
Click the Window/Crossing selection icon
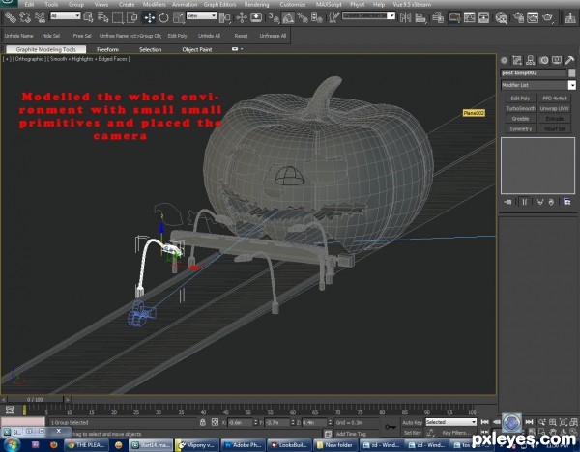pyautogui.click(x=132, y=17)
